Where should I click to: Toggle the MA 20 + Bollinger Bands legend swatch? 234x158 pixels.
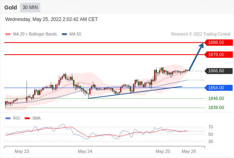(8, 34)
